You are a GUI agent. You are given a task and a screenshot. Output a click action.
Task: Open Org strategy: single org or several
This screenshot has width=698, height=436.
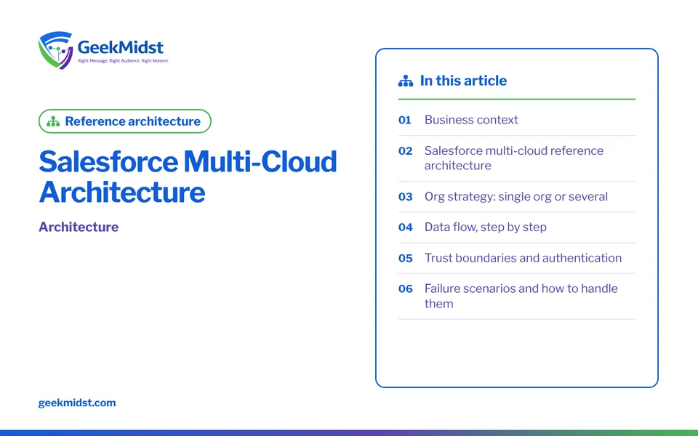coord(516,197)
